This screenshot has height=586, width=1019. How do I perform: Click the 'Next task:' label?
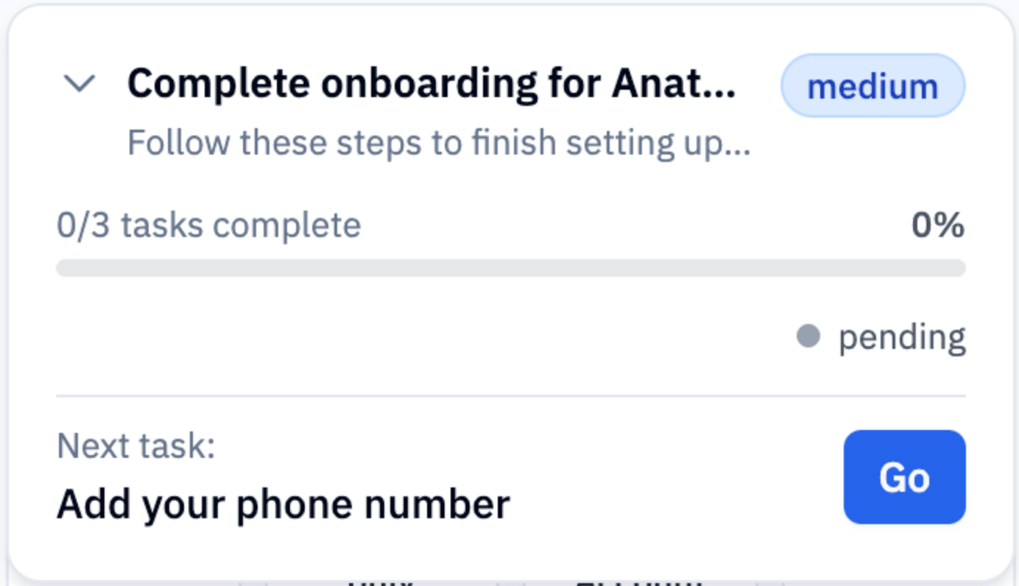[135, 445]
